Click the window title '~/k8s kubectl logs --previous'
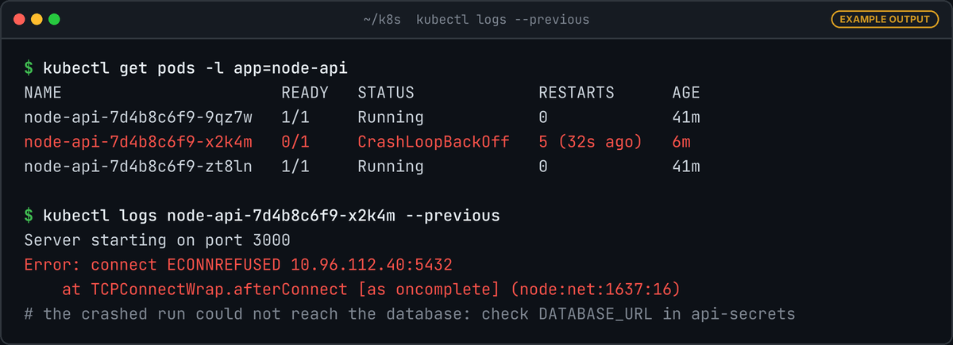The image size is (953, 345). [x=476, y=19]
